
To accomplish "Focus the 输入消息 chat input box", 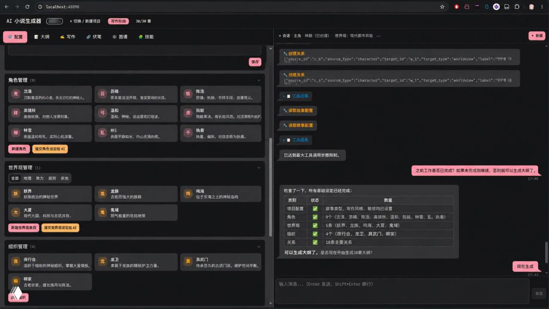I will click(402, 291).
